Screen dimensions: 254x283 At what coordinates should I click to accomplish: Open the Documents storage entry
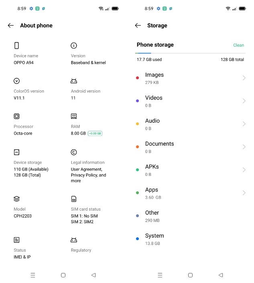coord(190,147)
